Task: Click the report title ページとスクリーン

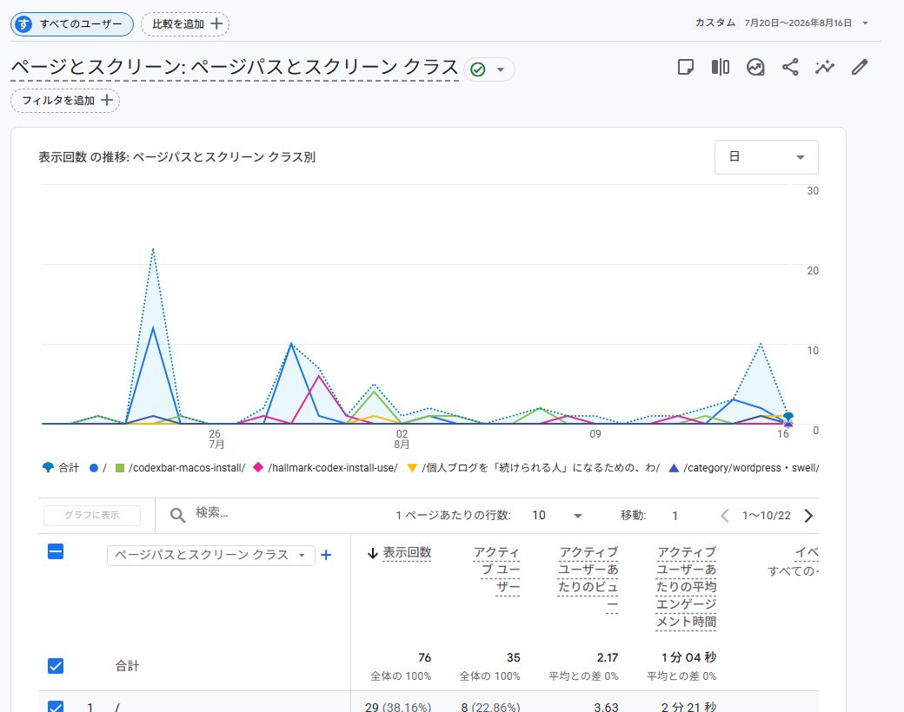Action: 235,68
